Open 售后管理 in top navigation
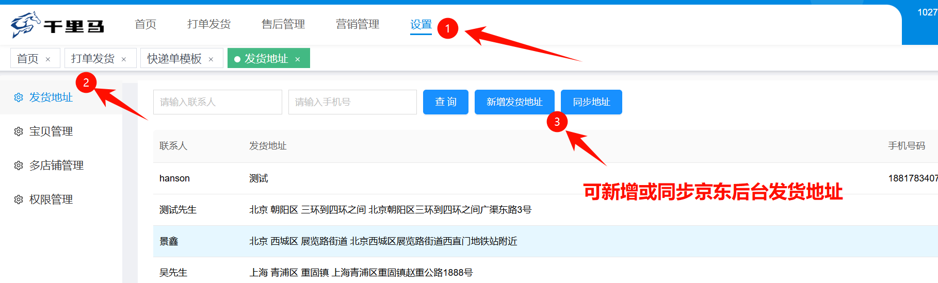Screen dimensions: 938x283 (x=283, y=24)
